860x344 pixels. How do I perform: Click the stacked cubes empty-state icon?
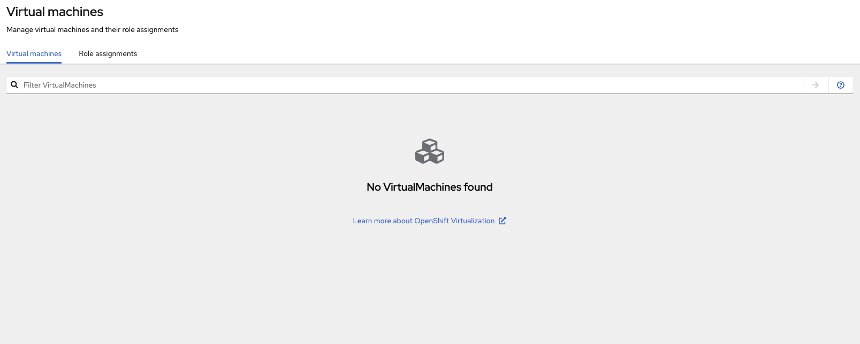pyautogui.click(x=430, y=151)
